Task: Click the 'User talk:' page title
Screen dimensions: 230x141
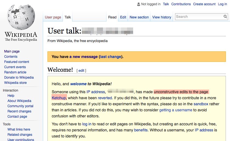Action: [x=64, y=31]
